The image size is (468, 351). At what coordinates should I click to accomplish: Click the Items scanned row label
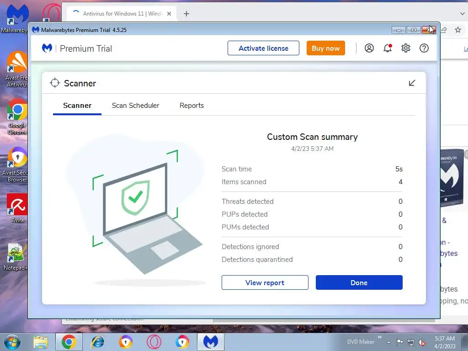click(244, 182)
